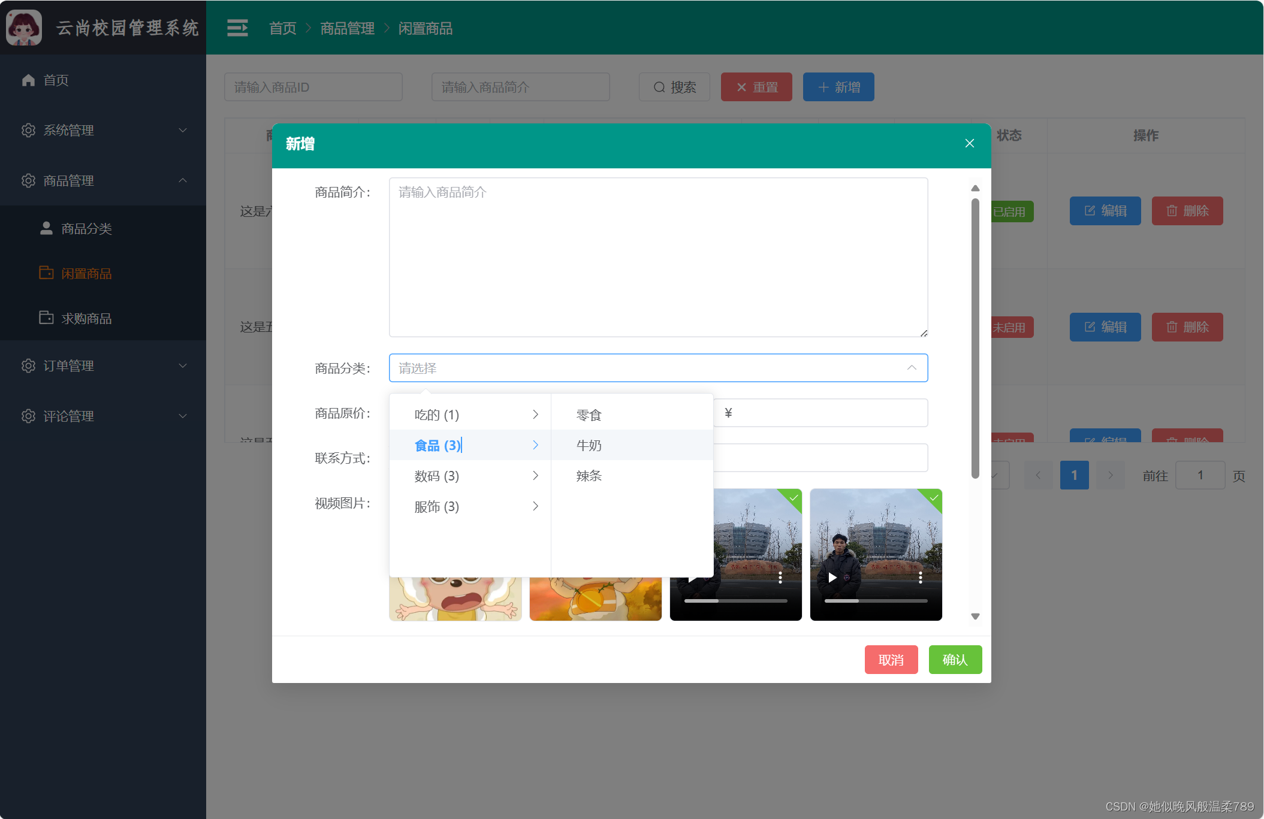Click the avatar logo in the top left
The image size is (1264, 819).
point(24,28)
